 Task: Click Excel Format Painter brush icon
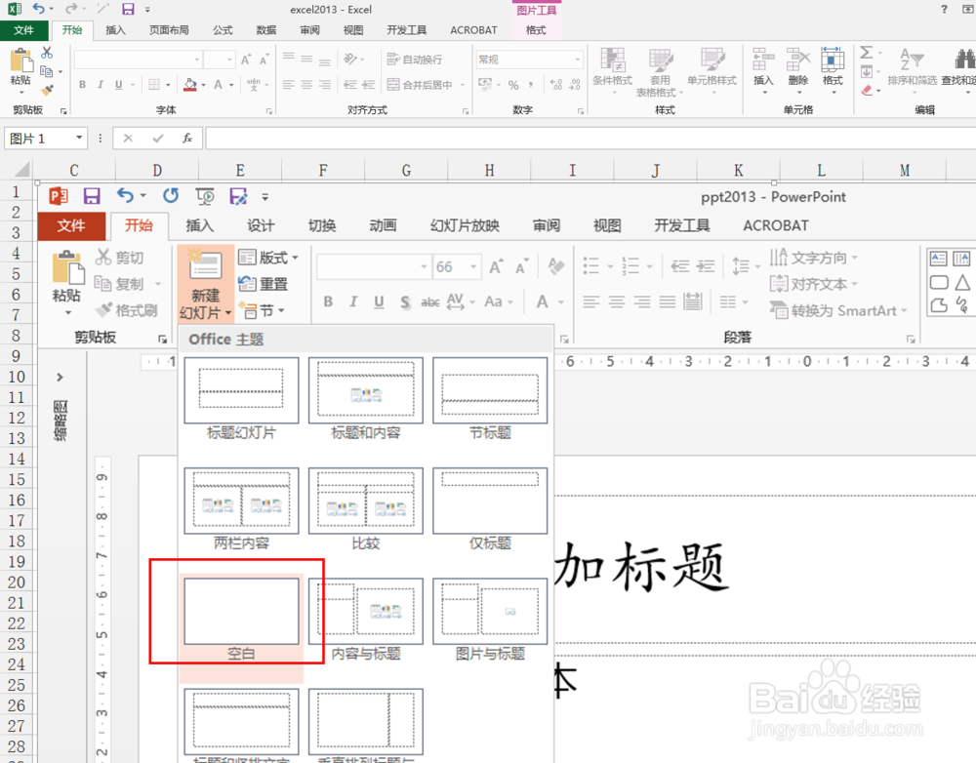coord(47,90)
